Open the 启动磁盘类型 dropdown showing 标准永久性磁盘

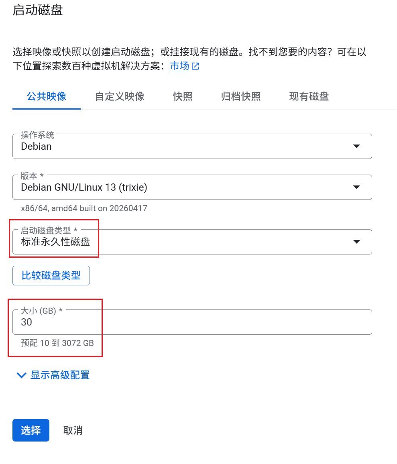pyautogui.click(x=192, y=242)
